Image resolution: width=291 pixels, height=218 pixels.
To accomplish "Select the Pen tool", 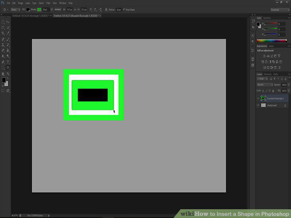I will click(3, 62).
